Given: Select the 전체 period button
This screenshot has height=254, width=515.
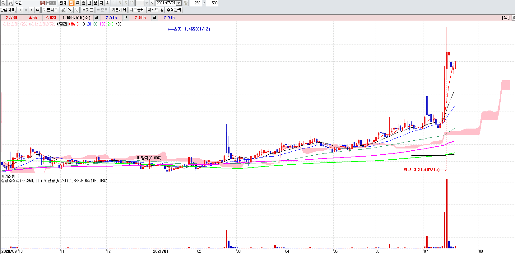Looking at the screenshot, I should pos(63,3).
